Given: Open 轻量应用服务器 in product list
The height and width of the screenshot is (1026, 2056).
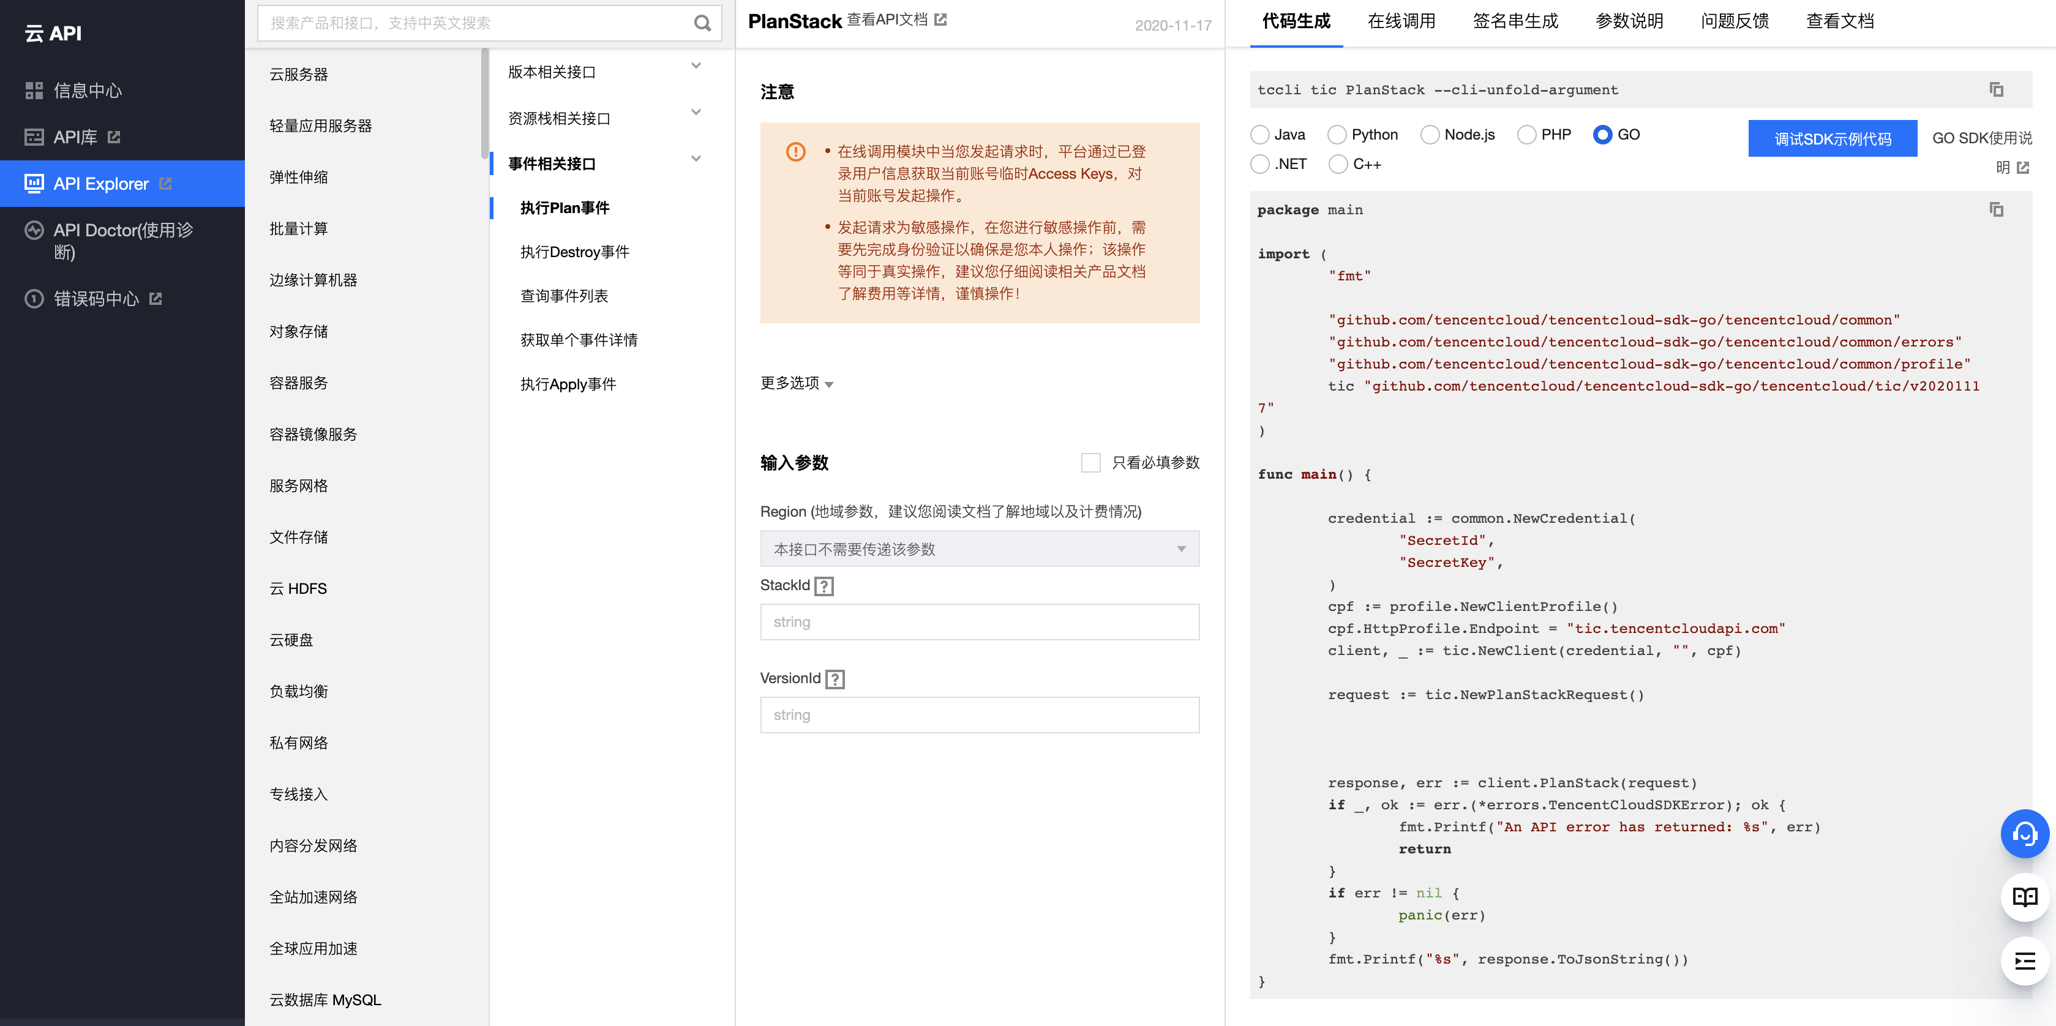Looking at the screenshot, I should click(x=321, y=126).
